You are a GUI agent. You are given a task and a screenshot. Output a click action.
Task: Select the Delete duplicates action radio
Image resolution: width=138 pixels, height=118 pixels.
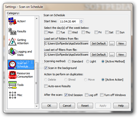pyautogui.click(x=46, y=80)
